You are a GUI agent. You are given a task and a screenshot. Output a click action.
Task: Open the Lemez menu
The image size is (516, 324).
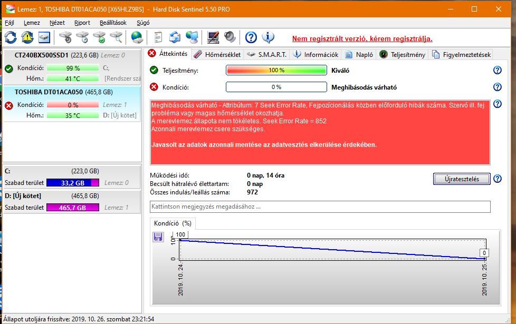(32, 23)
